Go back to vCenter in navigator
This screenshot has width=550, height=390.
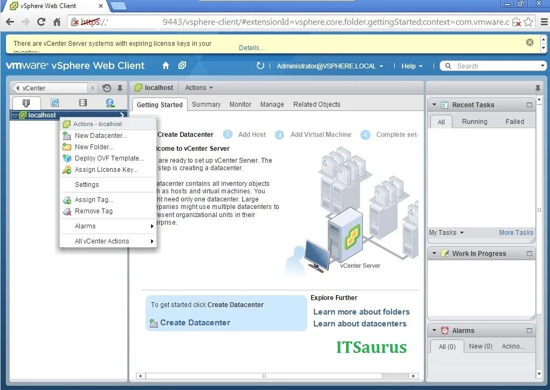coord(50,88)
